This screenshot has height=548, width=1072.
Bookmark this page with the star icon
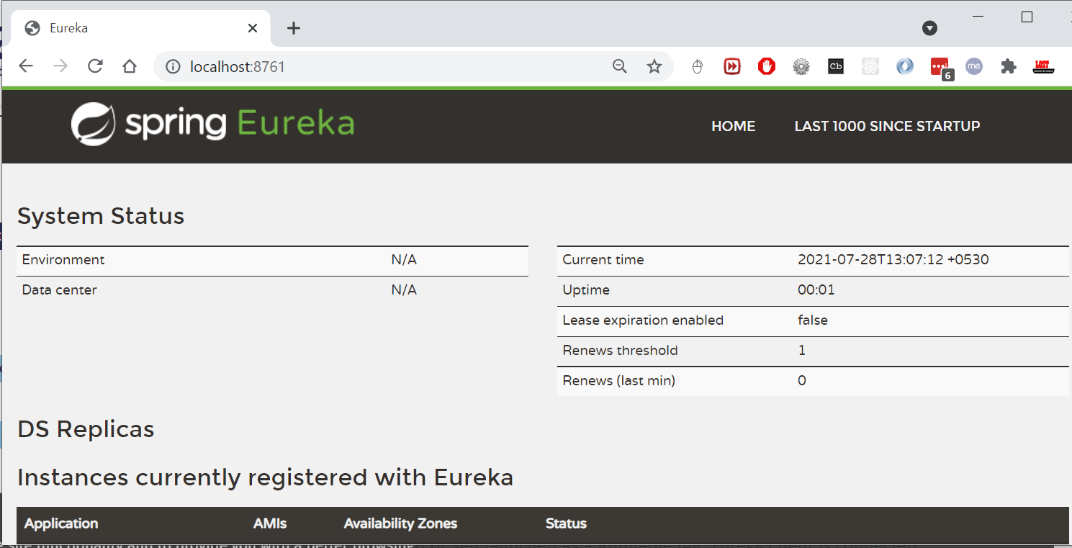coord(654,66)
